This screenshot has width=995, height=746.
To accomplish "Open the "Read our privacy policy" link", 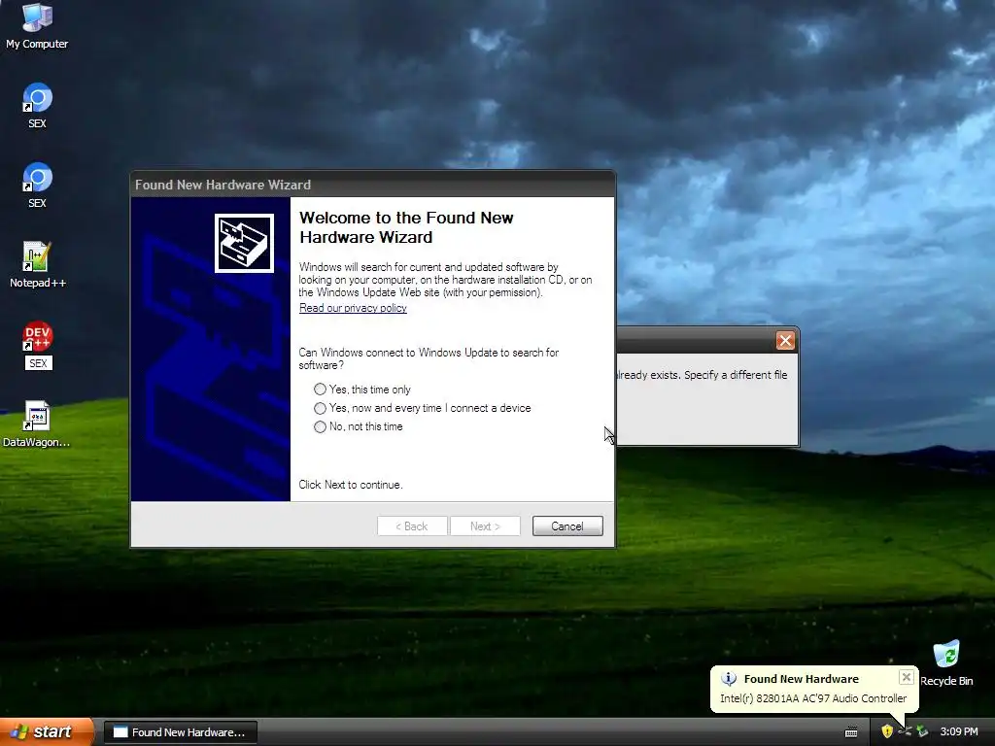I will 353,308.
